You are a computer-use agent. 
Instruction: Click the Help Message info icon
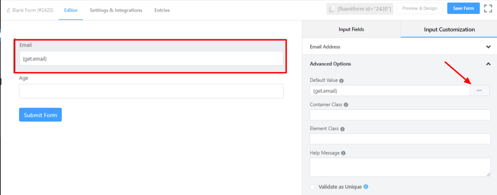click(x=343, y=153)
